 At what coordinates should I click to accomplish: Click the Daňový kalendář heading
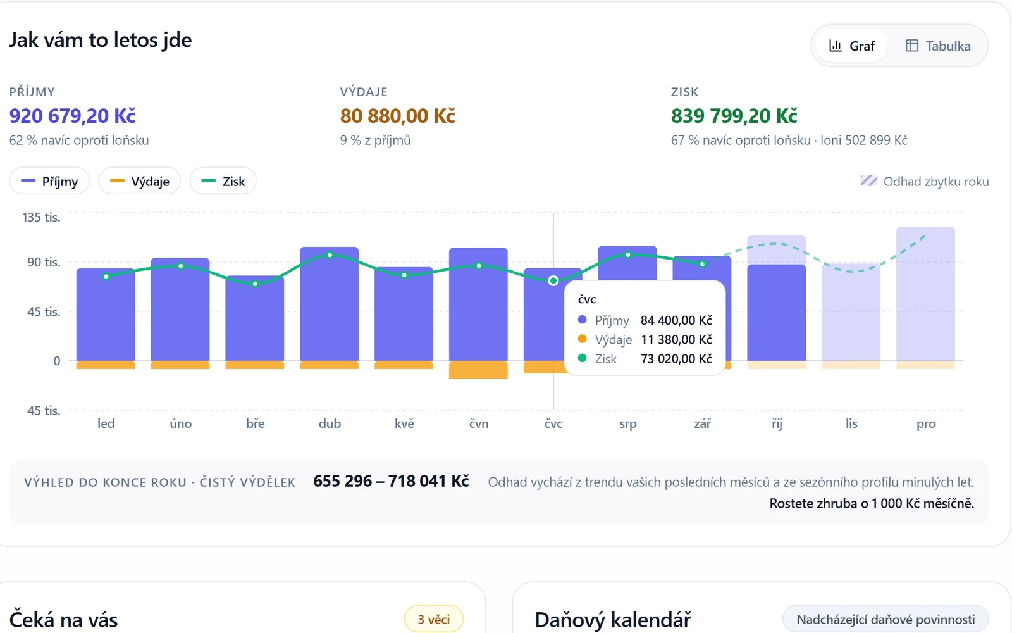pyautogui.click(x=613, y=620)
